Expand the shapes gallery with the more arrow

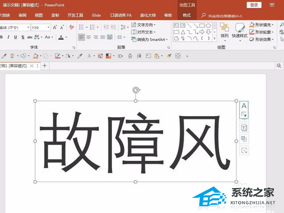pos(215,39)
